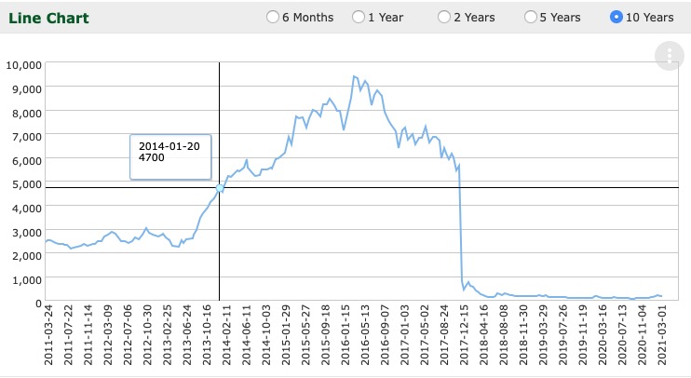691x378 pixels.
Task: Click the 2019-07-26 x-axis date label
Action: (x=562, y=335)
